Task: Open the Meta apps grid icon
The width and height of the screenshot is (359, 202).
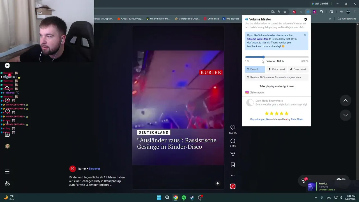Action: 7,183
